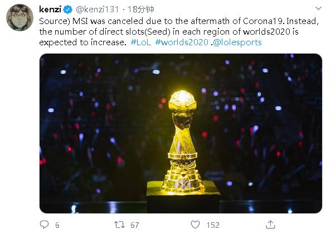Open the 18分钟 timestamp link

[x=141, y=9]
